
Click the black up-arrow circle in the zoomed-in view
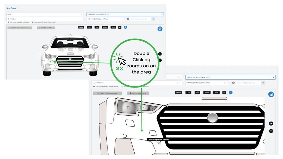pos(271,124)
